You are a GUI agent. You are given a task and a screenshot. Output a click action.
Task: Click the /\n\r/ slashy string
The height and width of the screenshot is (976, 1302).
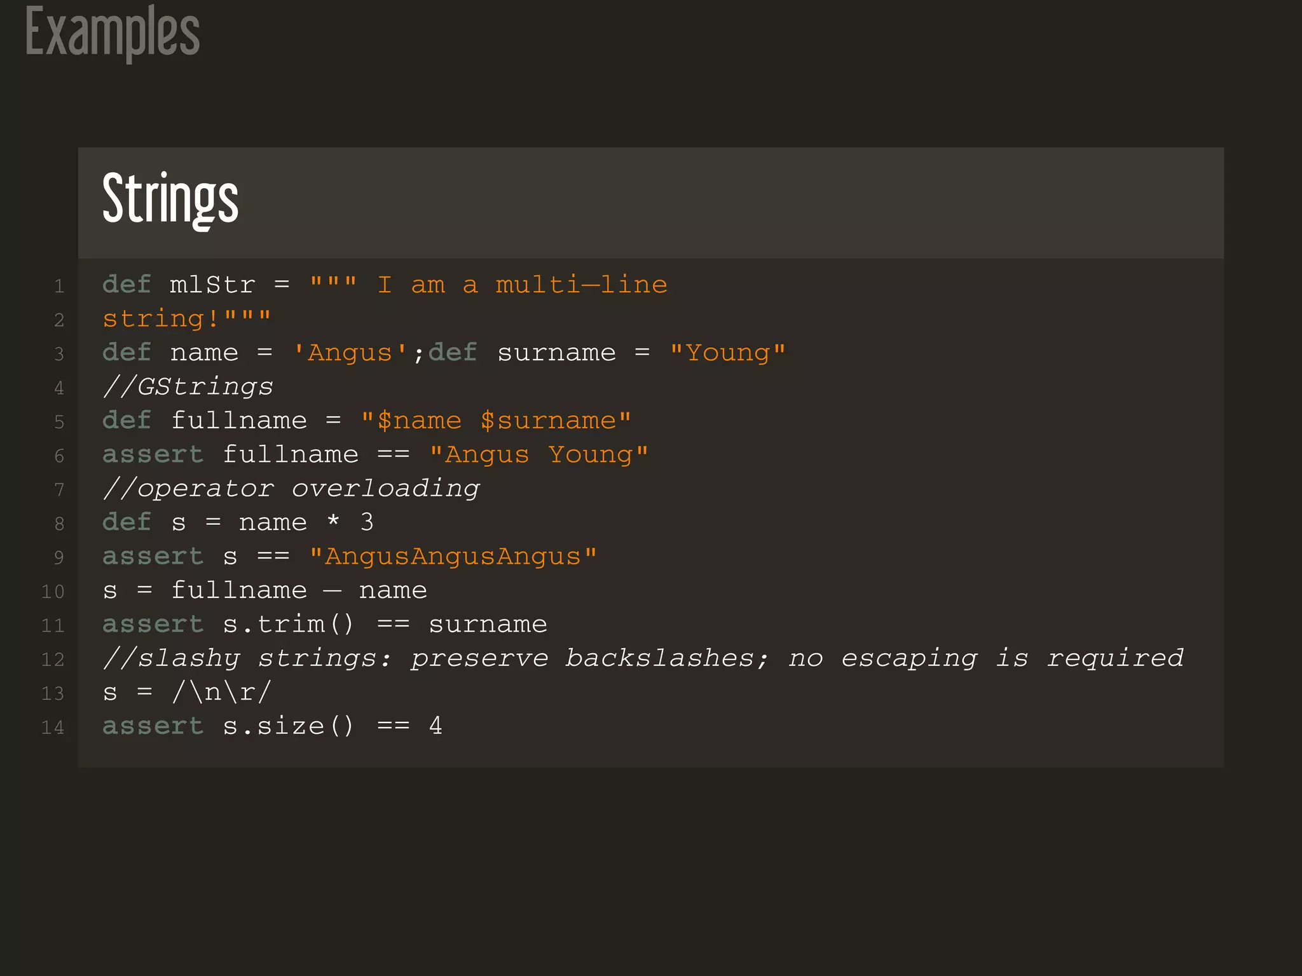[222, 692]
